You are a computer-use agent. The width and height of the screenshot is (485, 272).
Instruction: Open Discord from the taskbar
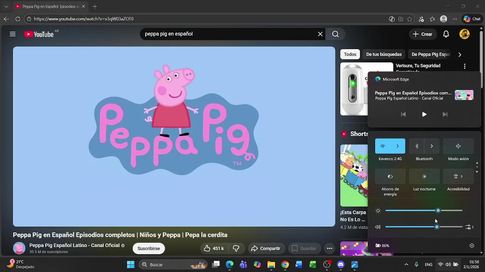point(341,265)
